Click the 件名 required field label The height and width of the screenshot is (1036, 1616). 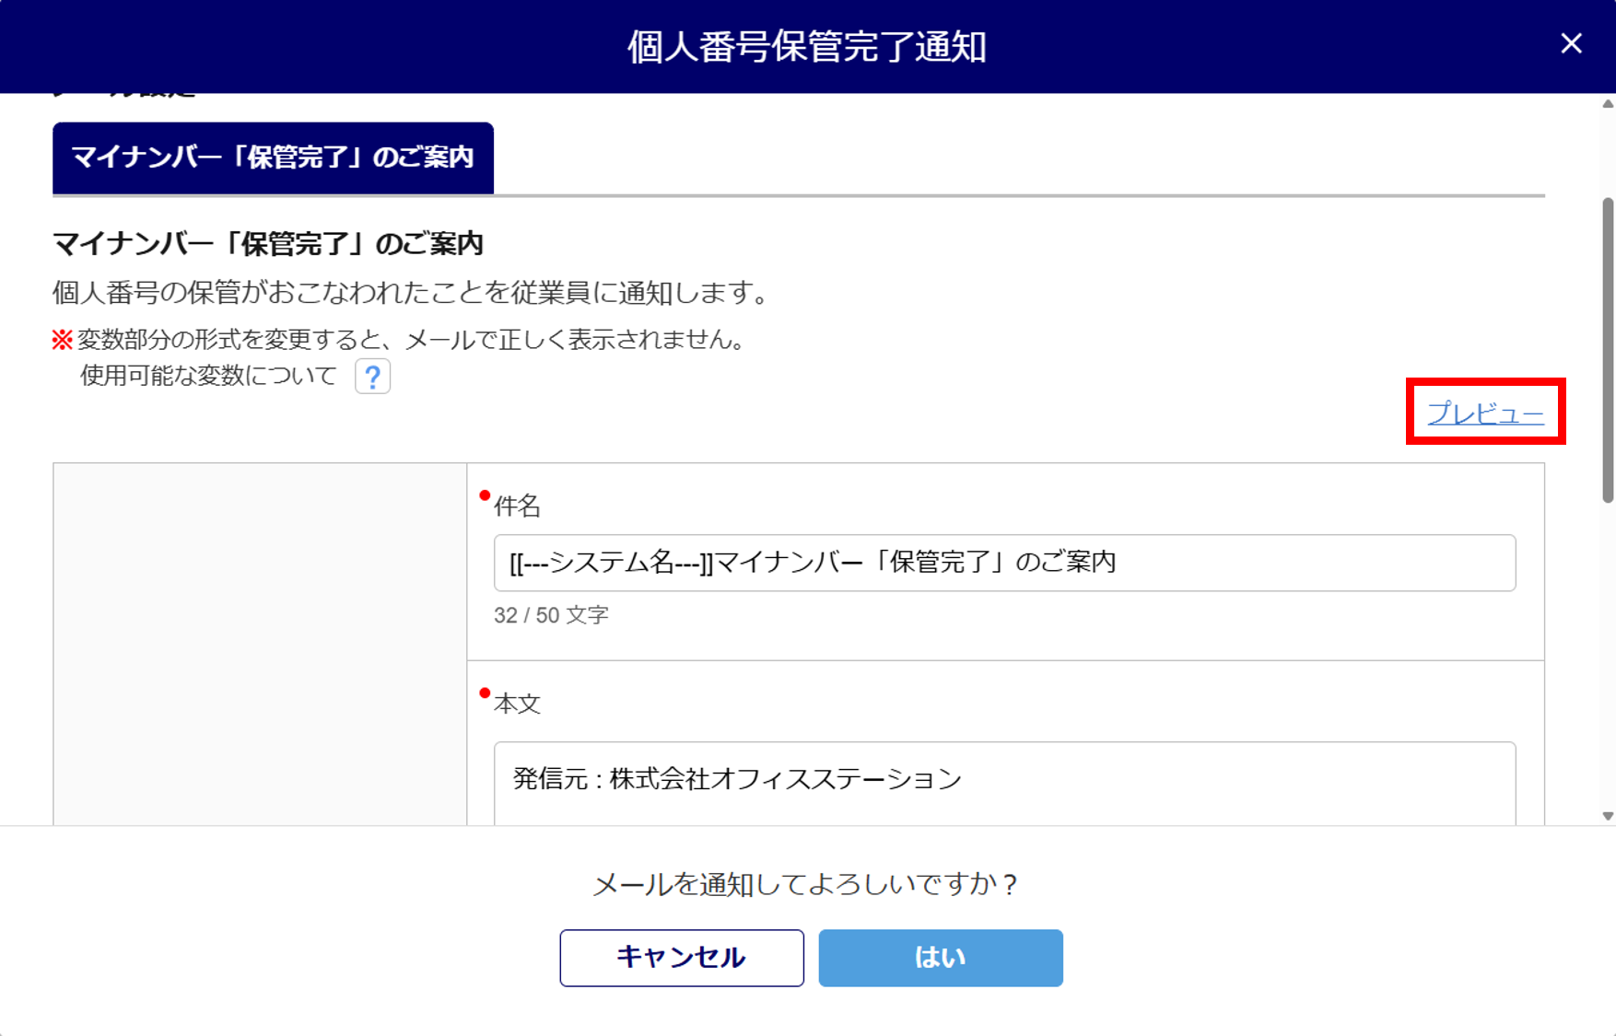517,506
